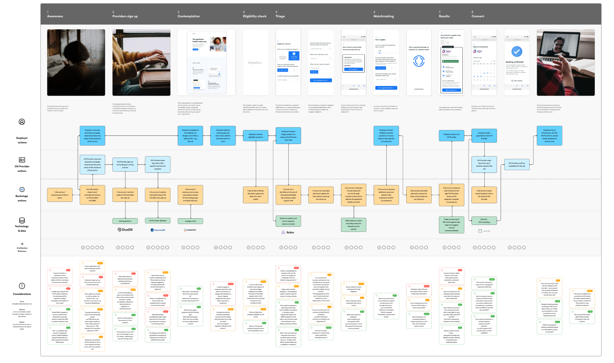
Task: Select first dot indicator below the DueDil logo
Action: [118, 247]
